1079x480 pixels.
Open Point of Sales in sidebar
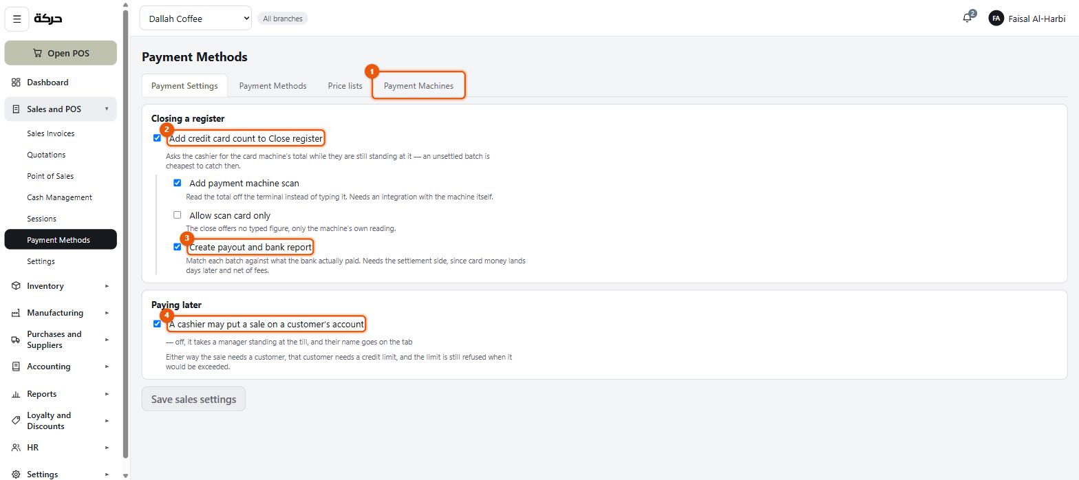(50, 176)
